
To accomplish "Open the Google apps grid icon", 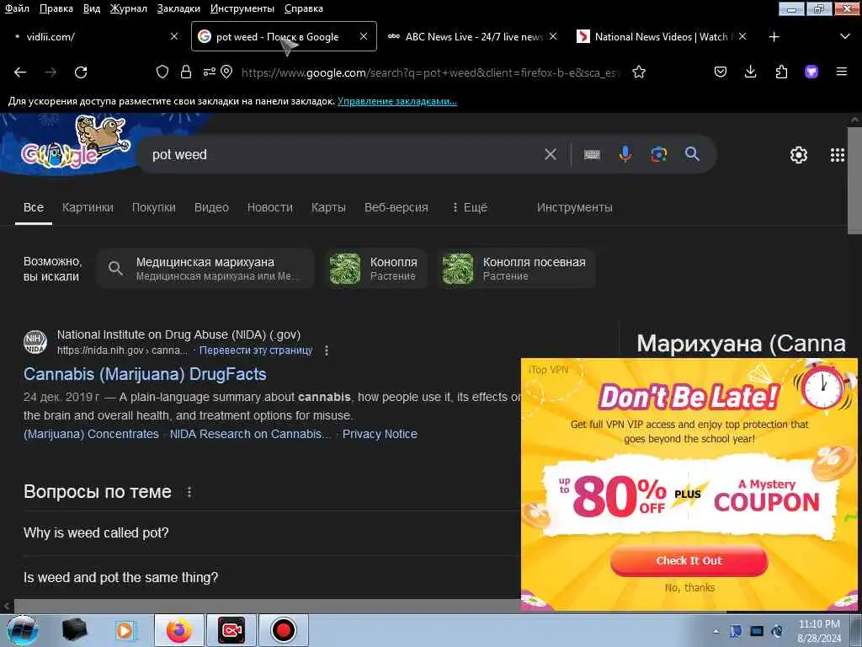I will [838, 155].
